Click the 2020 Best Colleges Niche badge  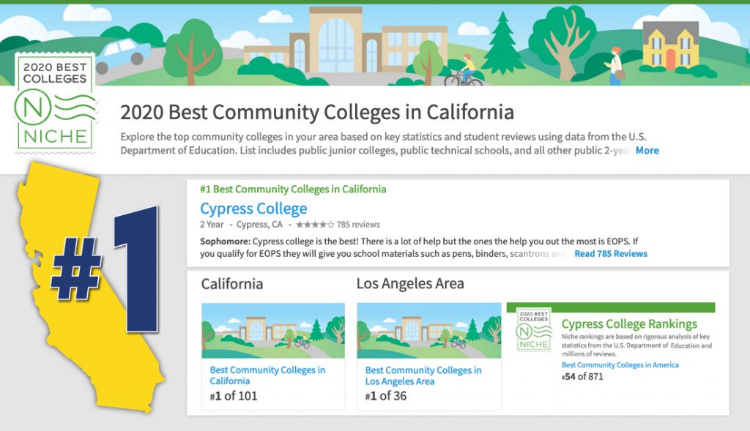coord(55,102)
